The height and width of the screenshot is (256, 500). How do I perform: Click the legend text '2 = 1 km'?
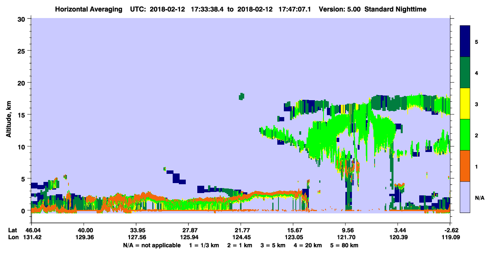click(x=240, y=245)
